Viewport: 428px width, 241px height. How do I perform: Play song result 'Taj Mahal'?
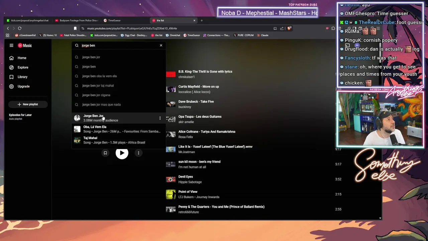(x=119, y=140)
